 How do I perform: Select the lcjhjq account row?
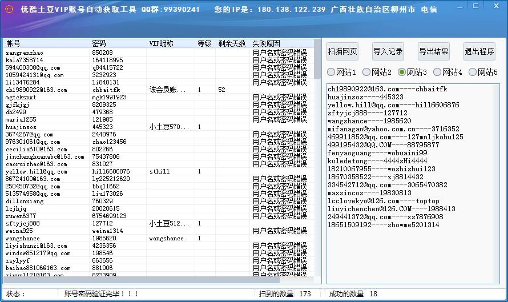[159, 208]
